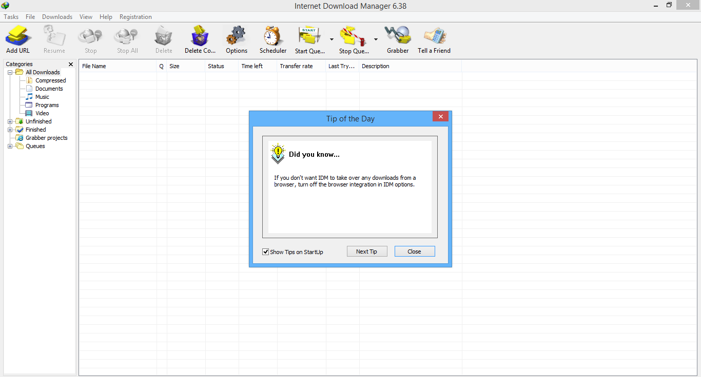The width and height of the screenshot is (701, 377).
Task: Click the Delete toolbar icon
Action: coord(164,36)
